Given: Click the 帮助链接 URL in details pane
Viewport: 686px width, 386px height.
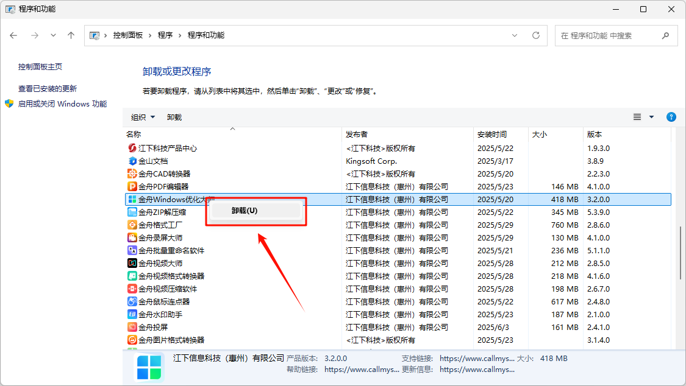Looking at the screenshot, I should 362,370.
